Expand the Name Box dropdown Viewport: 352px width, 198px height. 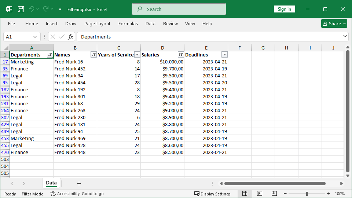coord(35,37)
